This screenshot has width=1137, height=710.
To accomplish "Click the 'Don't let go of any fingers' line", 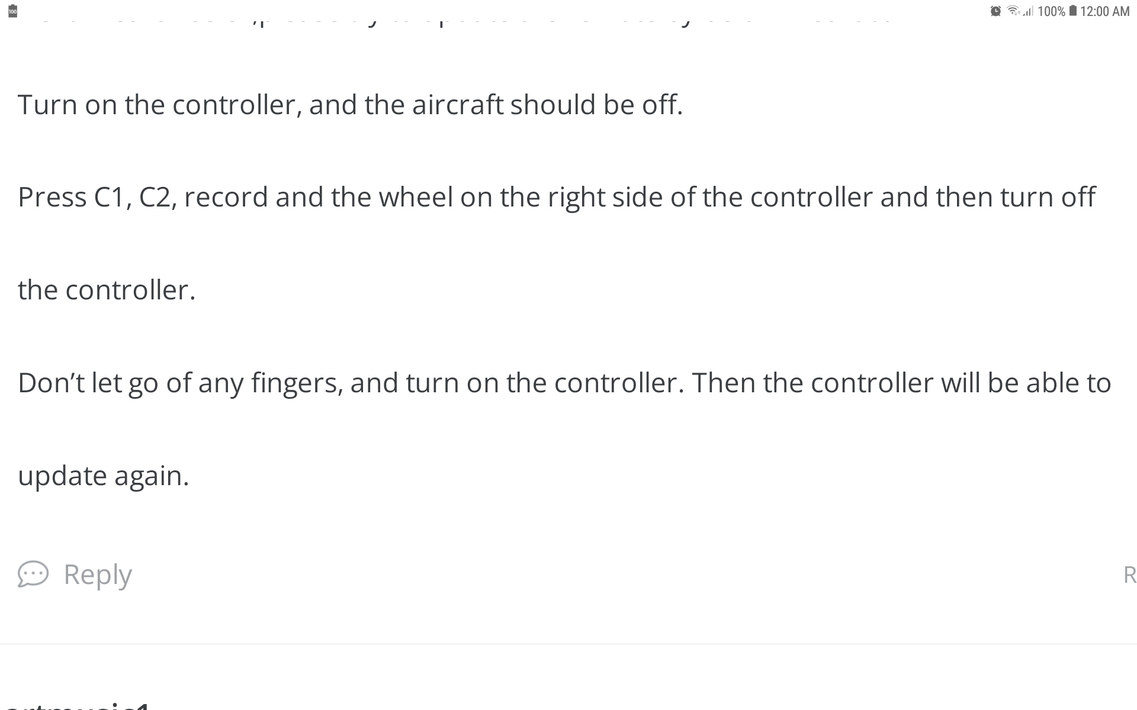I will (x=564, y=383).
